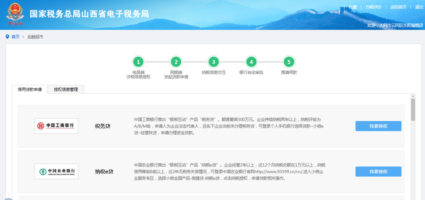Click the 银行自动审批 step label
The height and width of the screenshot is (200, 425).
coord(251,72)
